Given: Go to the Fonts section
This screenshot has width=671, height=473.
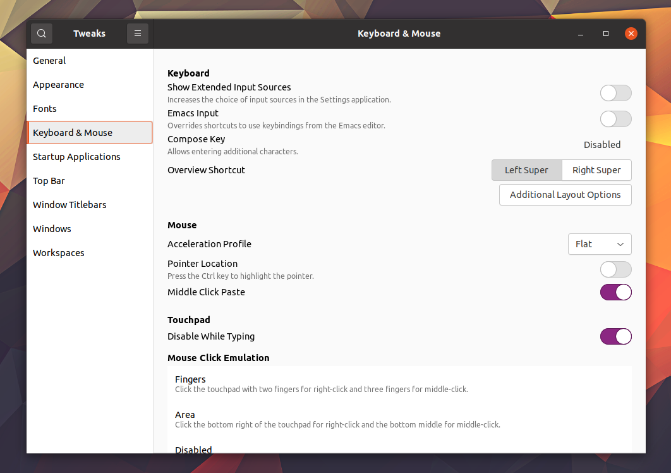Looking at the screenshot, I should point(44,108).
